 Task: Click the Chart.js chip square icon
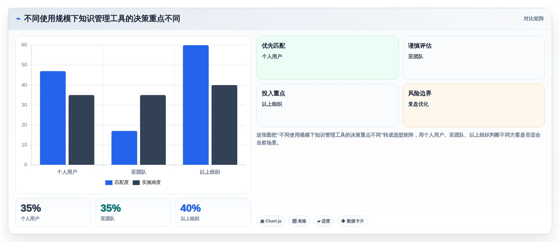(x=262, y=221)
